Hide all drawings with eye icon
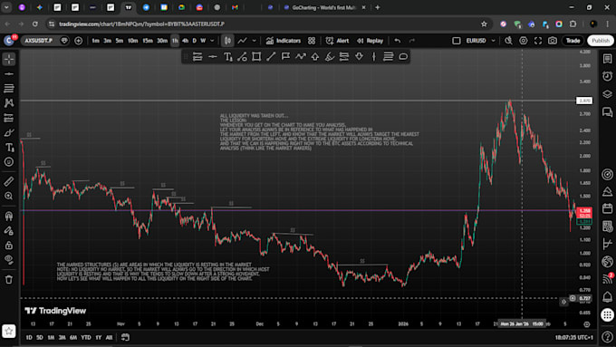The height and width of the screenshot is (347, 616). coord(9,260)
